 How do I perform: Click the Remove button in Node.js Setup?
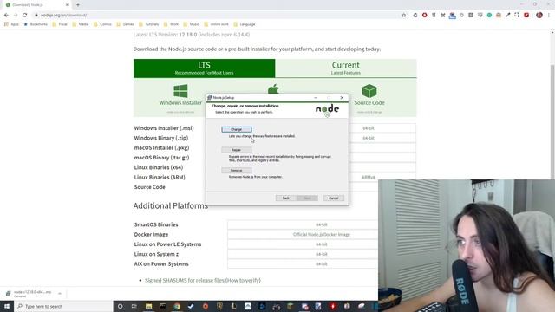coord(237,171)
